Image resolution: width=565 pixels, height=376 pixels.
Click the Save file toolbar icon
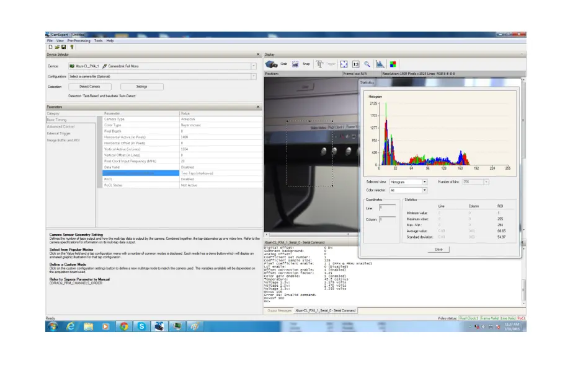click(x=63, y=46)
